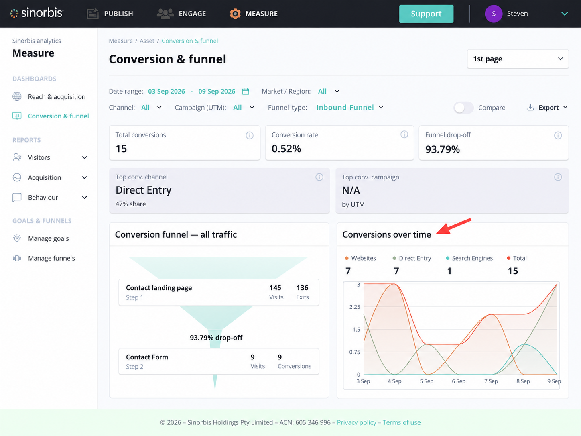Open the Privacy policy link
Image resolution: width=581 pixels, height=436 pixels.
(x=357, y=422)
